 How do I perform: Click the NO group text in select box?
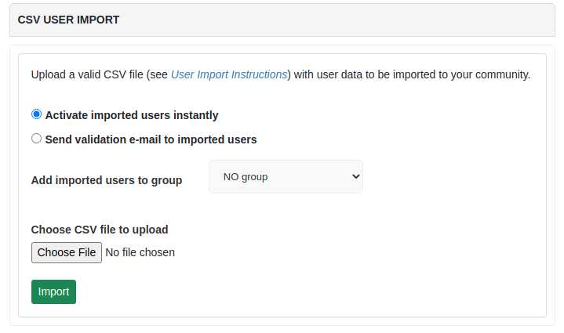[246, 177]
